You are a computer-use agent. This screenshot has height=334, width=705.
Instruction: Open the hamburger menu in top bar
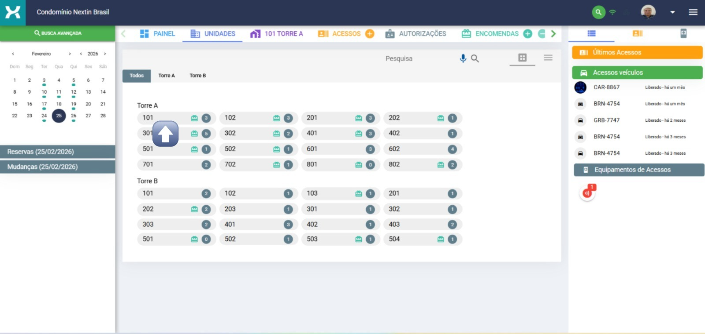click(x=693, y=12)
